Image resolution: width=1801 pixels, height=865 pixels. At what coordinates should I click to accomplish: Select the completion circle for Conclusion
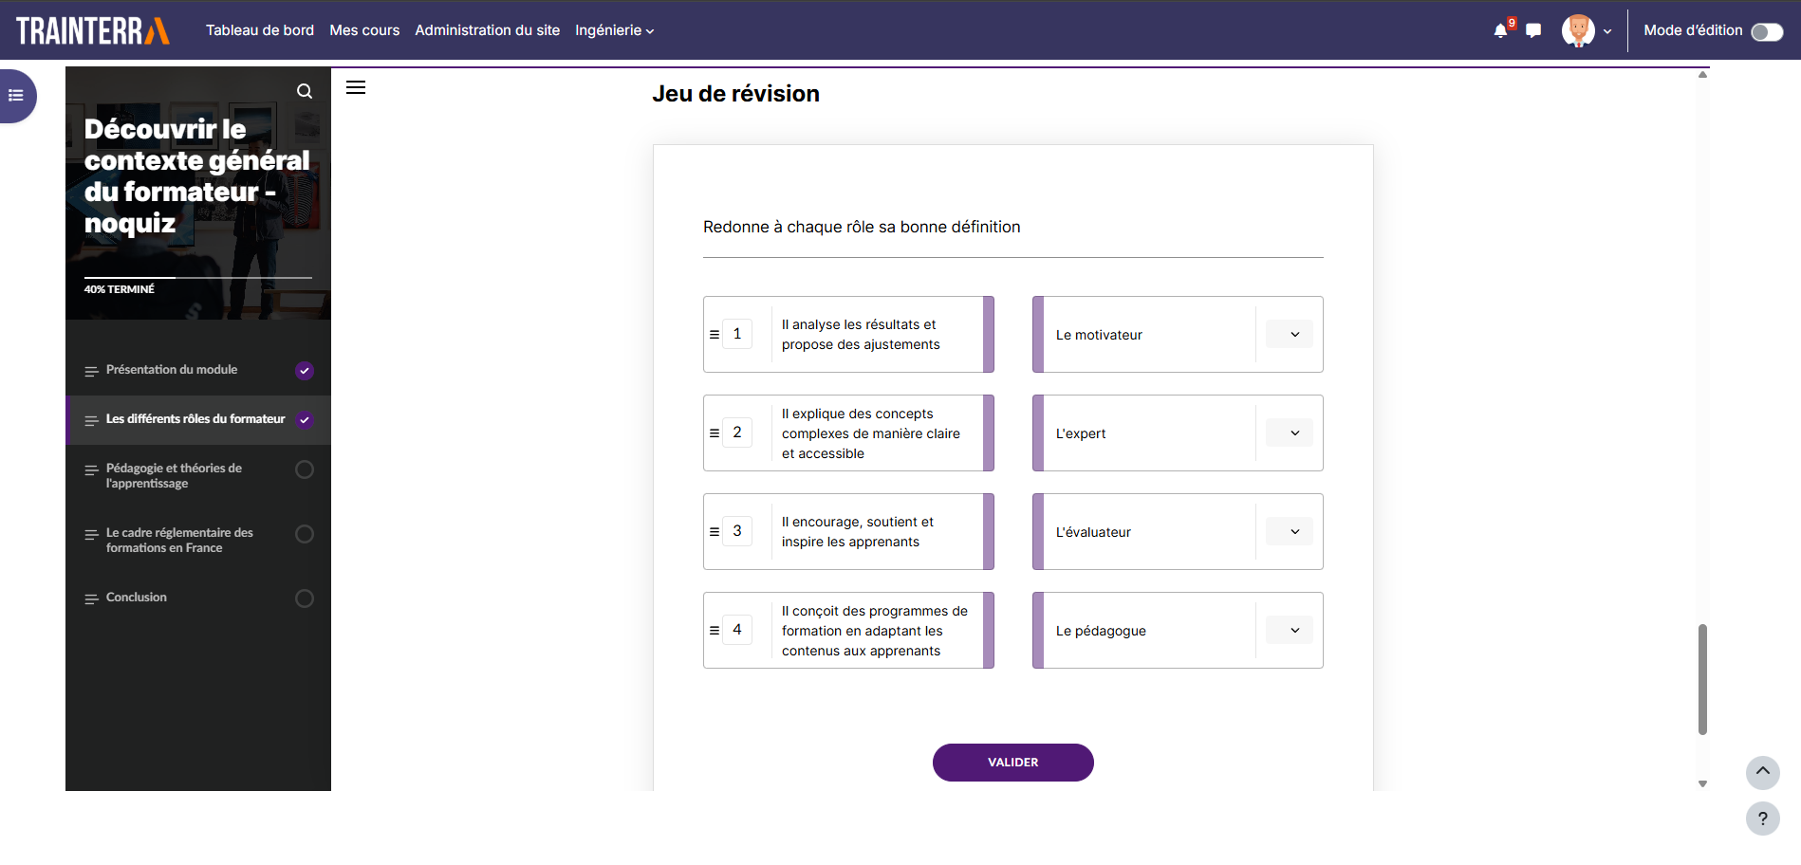304,598
